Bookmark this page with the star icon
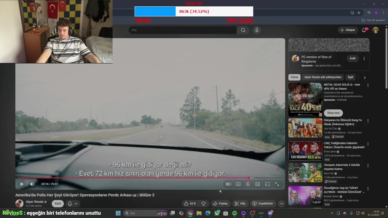The width and height of the screenshot is (388, 218). pyautogui.click(x=359, y=13)
